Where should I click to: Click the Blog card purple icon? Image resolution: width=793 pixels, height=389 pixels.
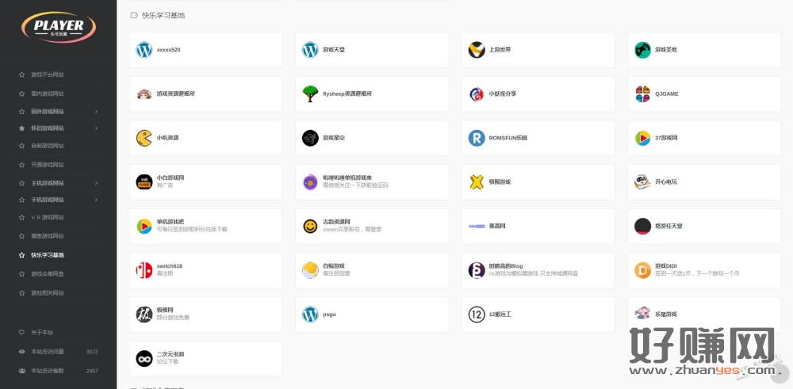click(477, 270)
